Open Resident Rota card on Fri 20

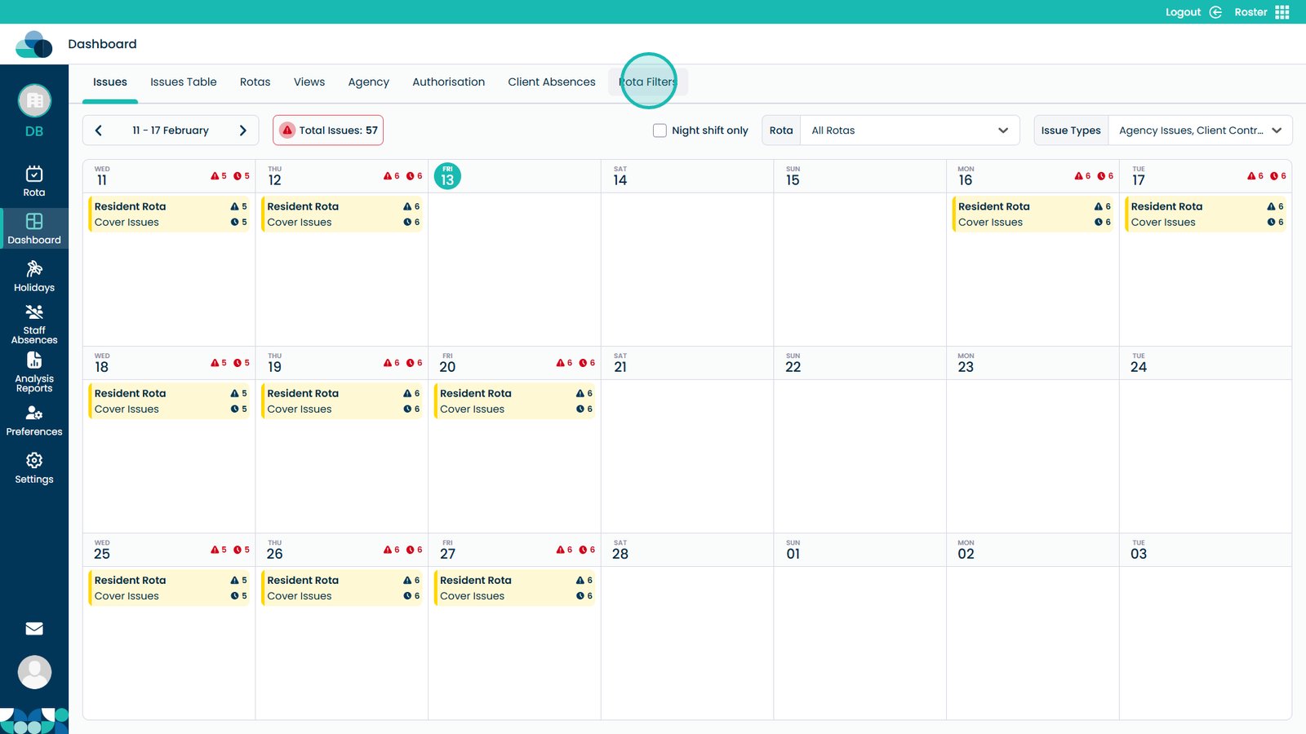pos(515,400)
